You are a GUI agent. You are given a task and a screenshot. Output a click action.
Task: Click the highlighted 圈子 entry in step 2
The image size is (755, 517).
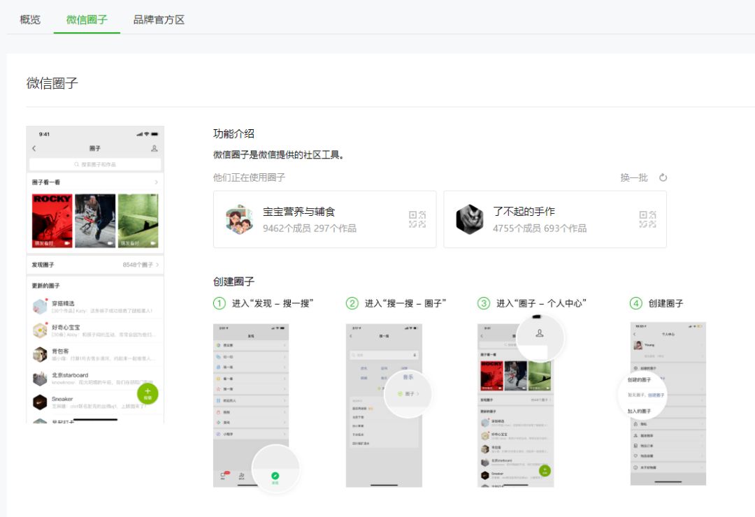408,394
